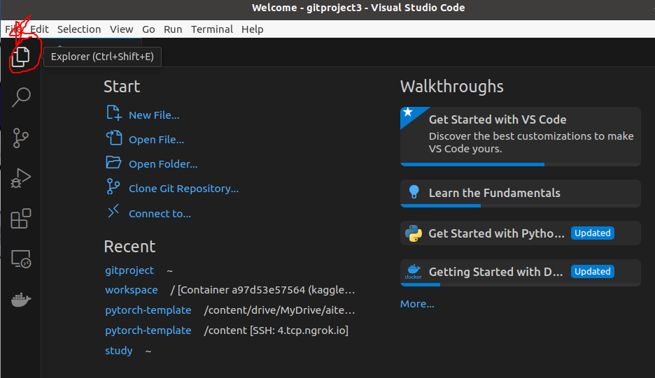This screenshot has width=655, height=378.
Task: Open the Source Control view icon
Action: [20, 138]
